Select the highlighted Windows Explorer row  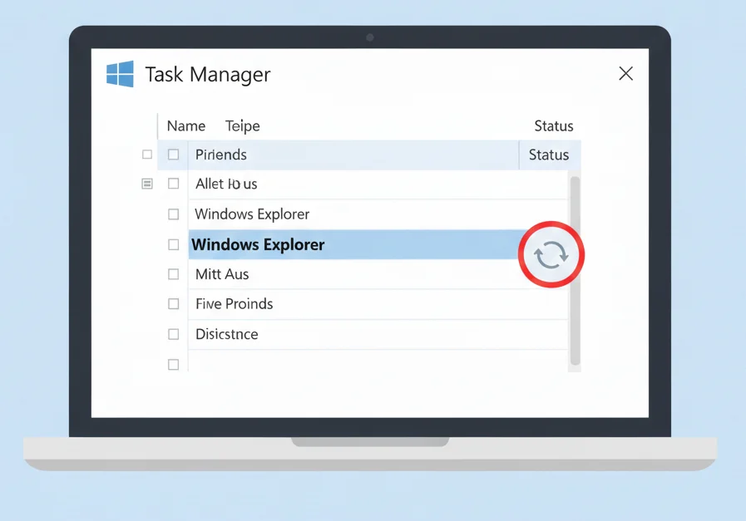pyautogui.click(x=333, y=244)
